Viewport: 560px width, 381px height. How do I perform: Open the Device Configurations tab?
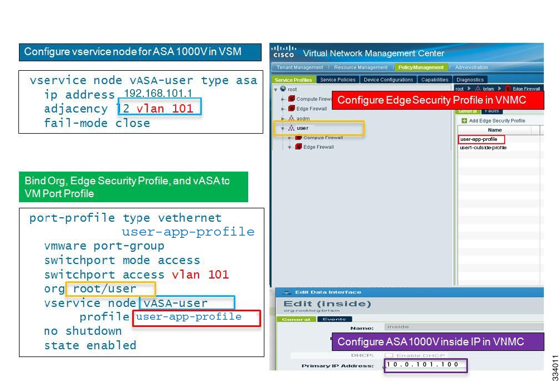388,80
